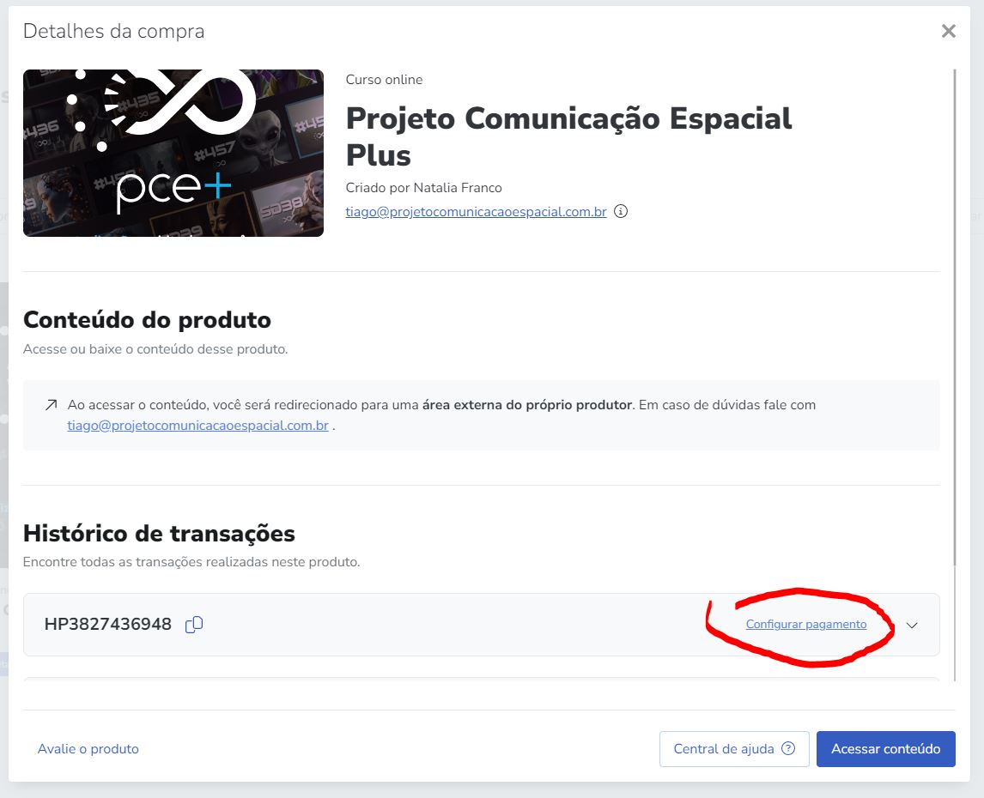Image resolution: width=984 pixels, height=798 pixels.
Task: Click the info icon beside the email
Action: click(x=621, y=211)
